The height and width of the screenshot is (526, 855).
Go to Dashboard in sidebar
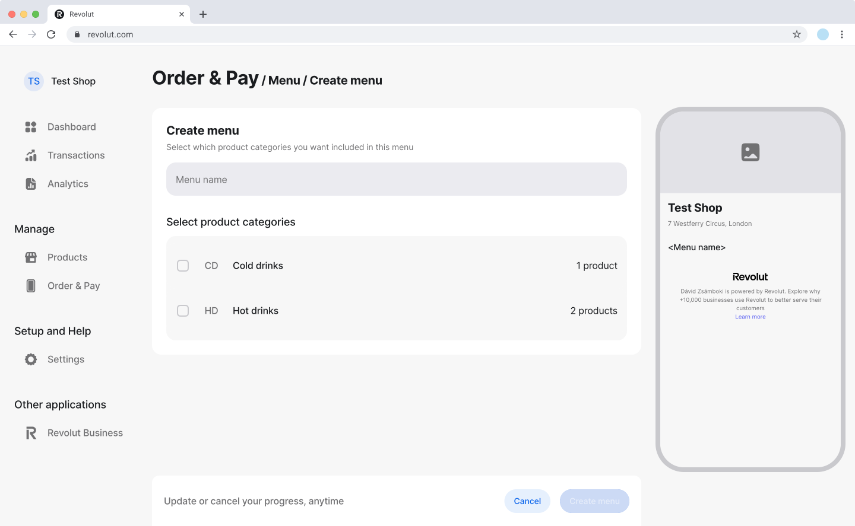click(71, 127)
